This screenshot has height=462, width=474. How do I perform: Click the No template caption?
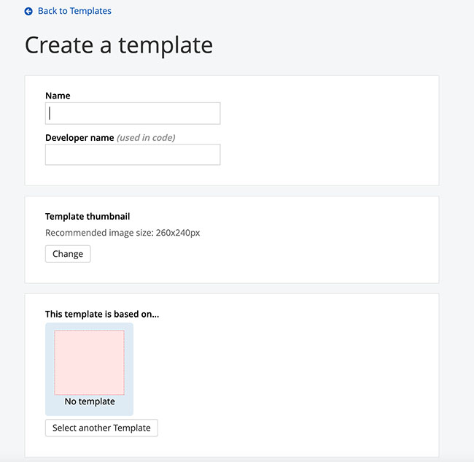[x=90, y=401]
